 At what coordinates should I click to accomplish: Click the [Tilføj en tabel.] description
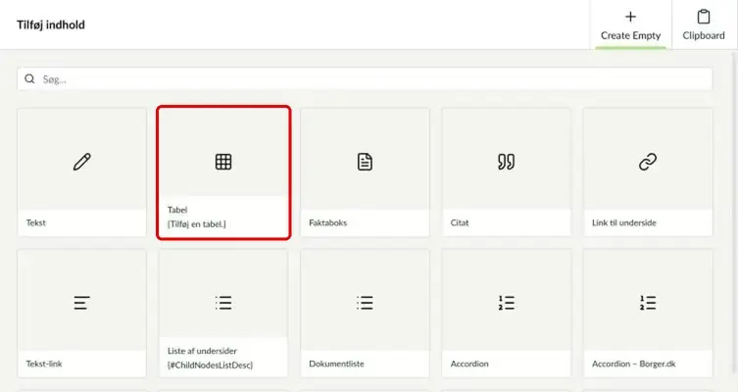click(197, 224)
